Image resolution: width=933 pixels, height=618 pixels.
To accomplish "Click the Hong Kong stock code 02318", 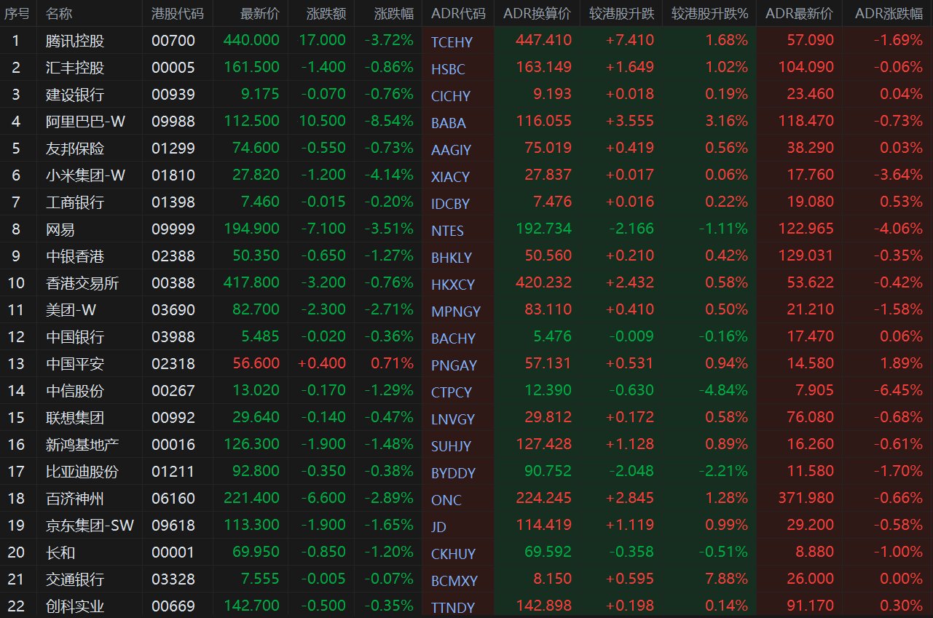I will (x=173, y=364).
